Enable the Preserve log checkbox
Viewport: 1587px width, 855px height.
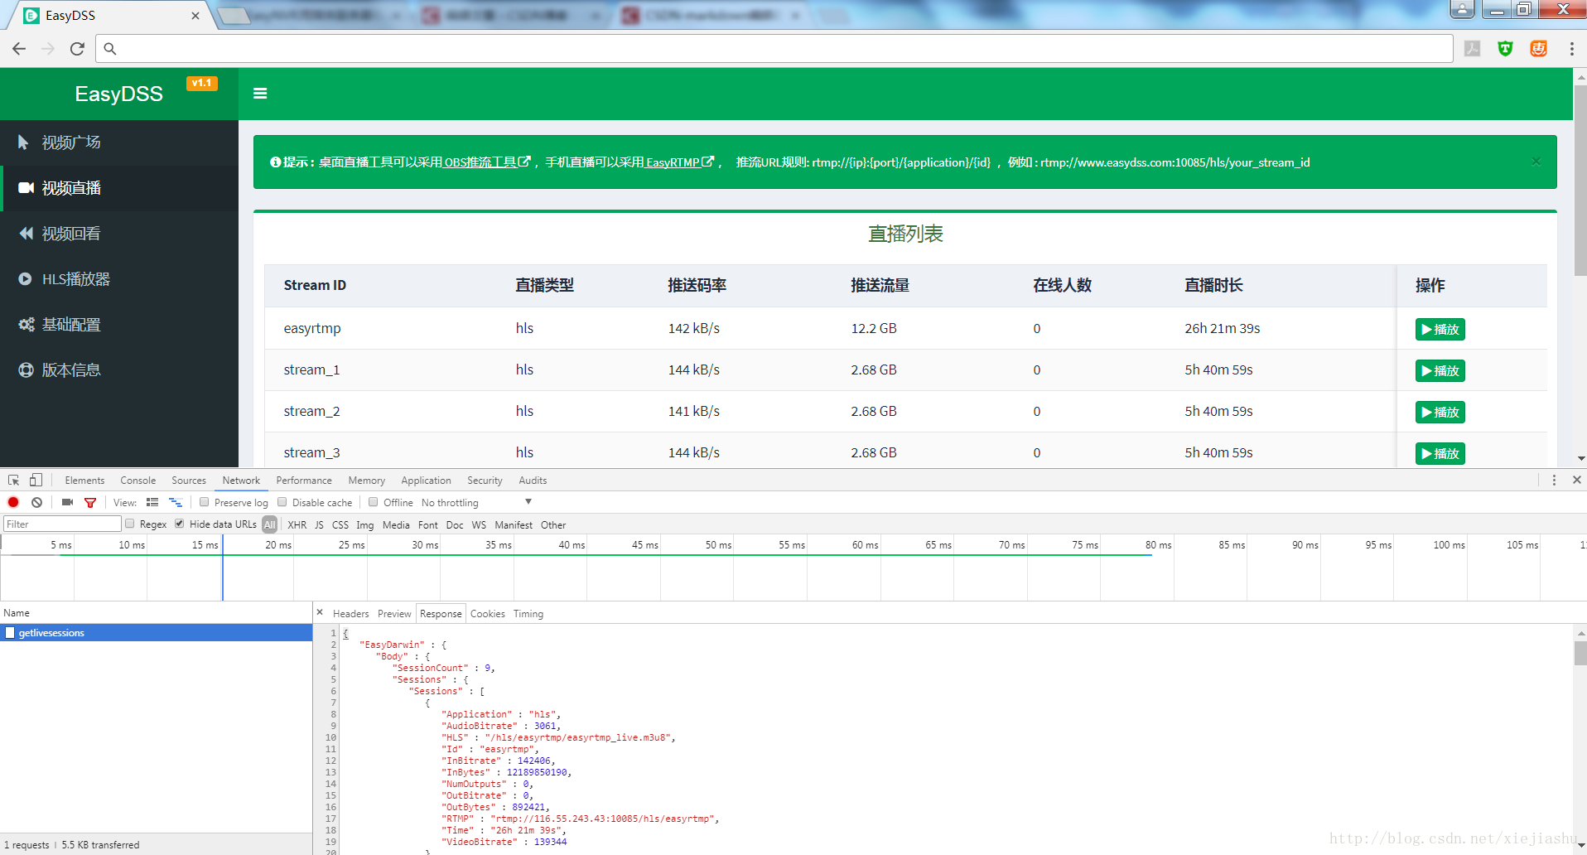(x=205, y=502)
